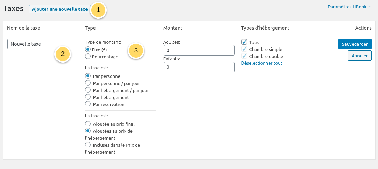
Task: Toggle the Chambre double checkbox
Action: coord(244,56)
